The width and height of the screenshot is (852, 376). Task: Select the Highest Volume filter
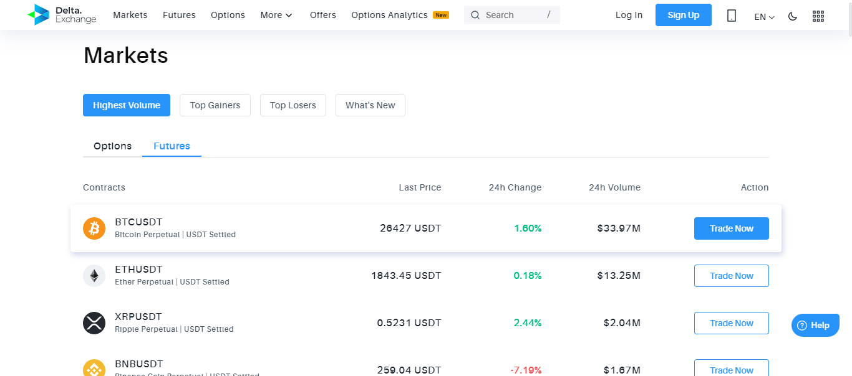click(127, 105)
